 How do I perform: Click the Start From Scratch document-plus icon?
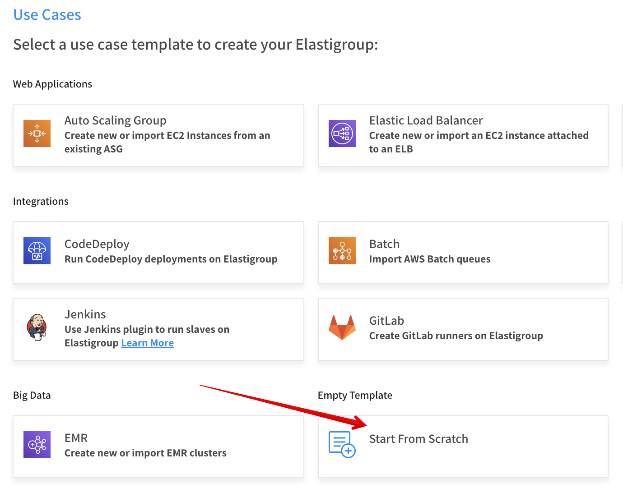pyautogui.click(x=342, y=445)
